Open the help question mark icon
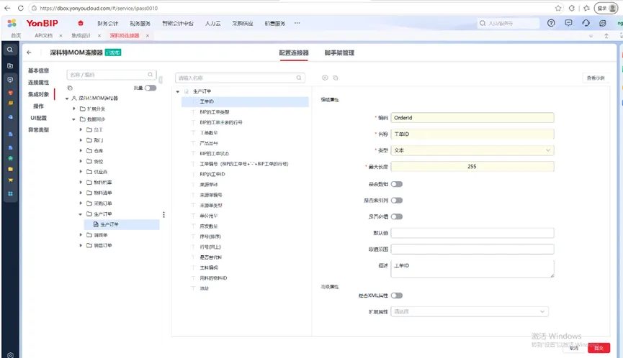The image size is (623, 358). 551,23
